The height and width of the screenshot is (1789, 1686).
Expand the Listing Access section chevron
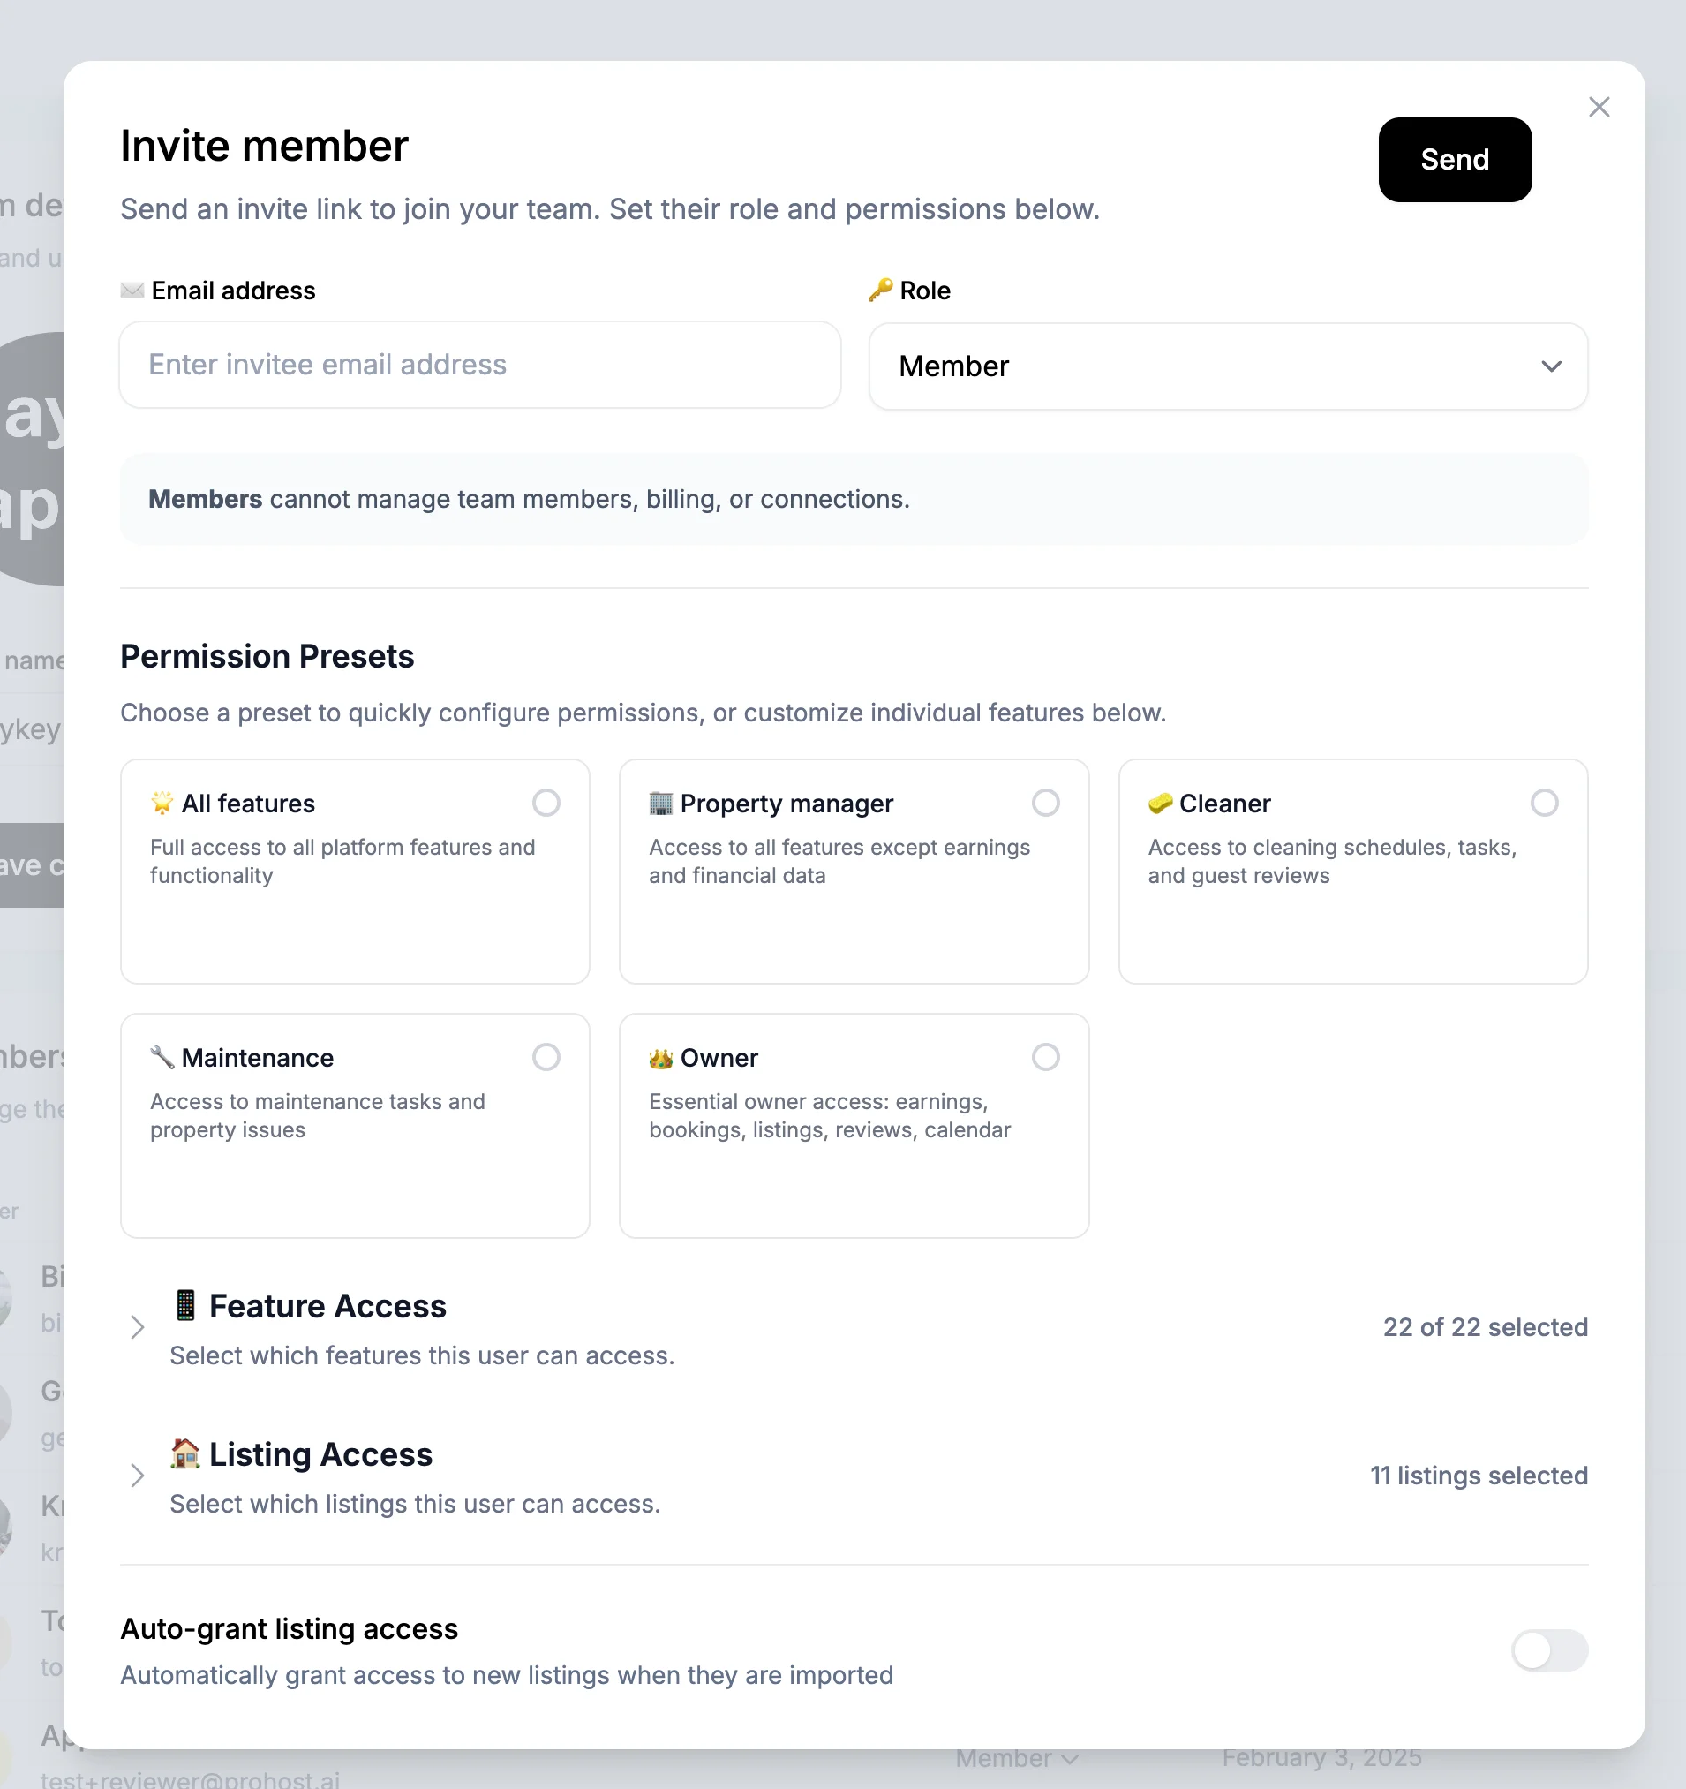pyautogui.click(x=137, y=1476)
